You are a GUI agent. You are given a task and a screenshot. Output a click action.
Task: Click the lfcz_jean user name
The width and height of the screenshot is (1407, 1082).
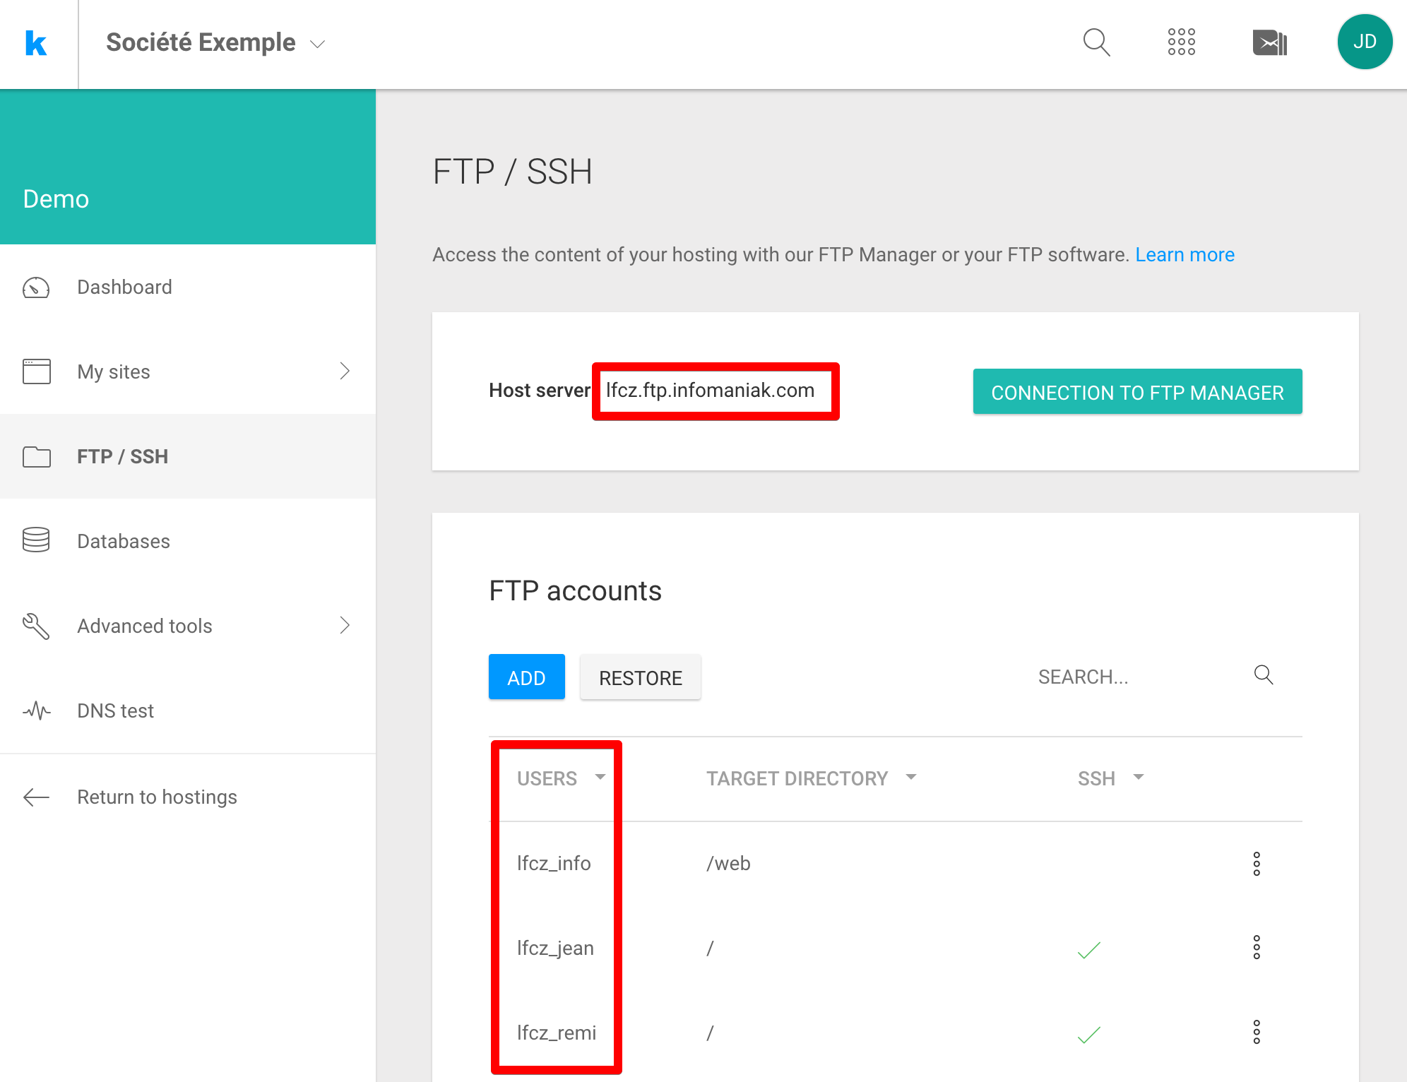[x=555, y=949]
